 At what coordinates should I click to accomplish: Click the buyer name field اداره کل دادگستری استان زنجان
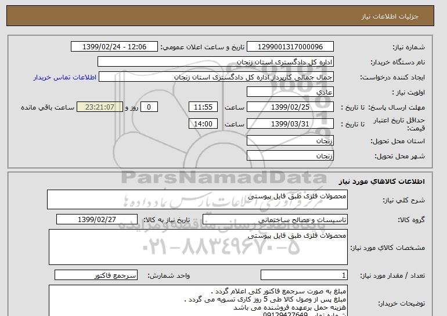[215, 62]
